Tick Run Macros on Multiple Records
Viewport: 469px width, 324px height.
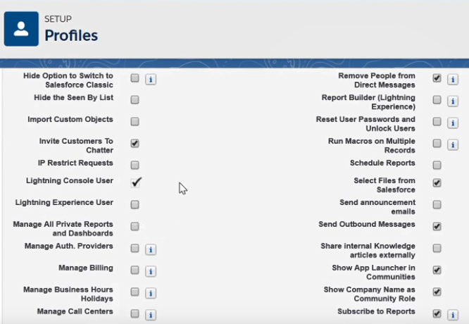(437, 143)
